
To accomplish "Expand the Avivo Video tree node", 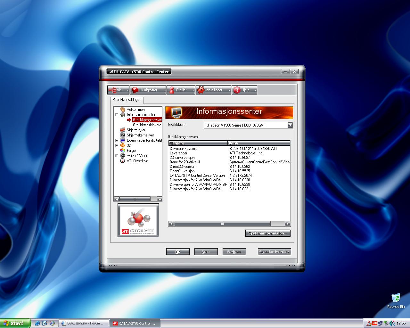I will pyautogui.click(x=117, y=156).
